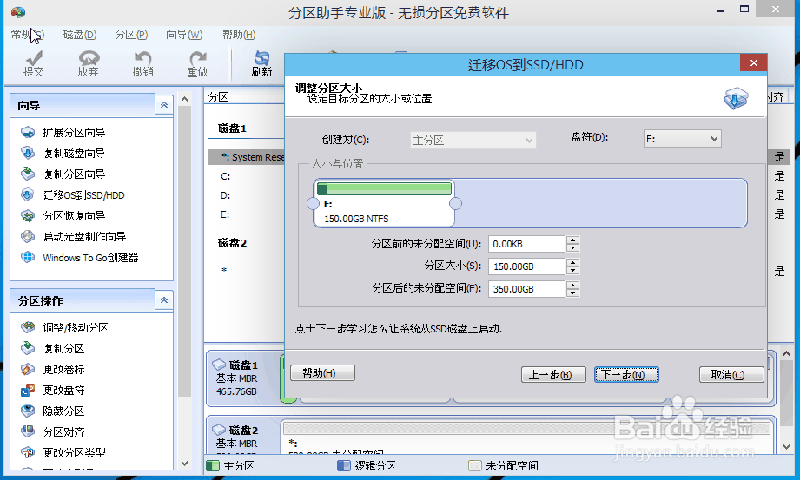This screenshot has width=800, height=480.
Task: Click the app logo in the title bar
Action: 18,12
